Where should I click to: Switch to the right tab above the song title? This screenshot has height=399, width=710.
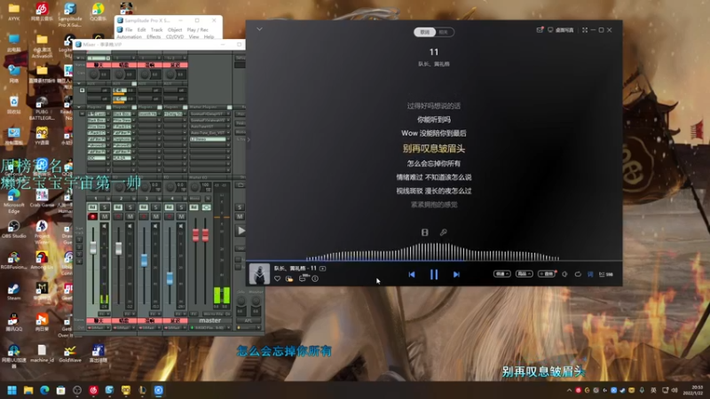point(444,32)
